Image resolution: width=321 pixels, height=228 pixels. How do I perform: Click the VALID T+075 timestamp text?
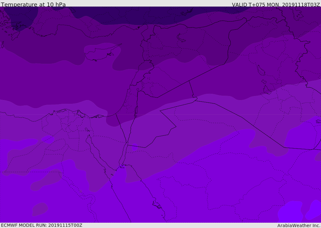coord(276,5)
